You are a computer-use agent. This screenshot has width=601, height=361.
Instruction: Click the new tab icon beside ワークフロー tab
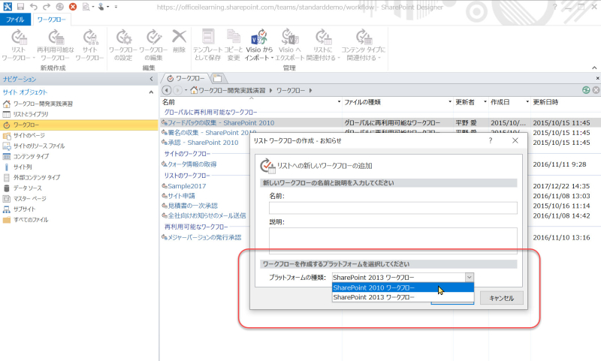pos(218,79)
